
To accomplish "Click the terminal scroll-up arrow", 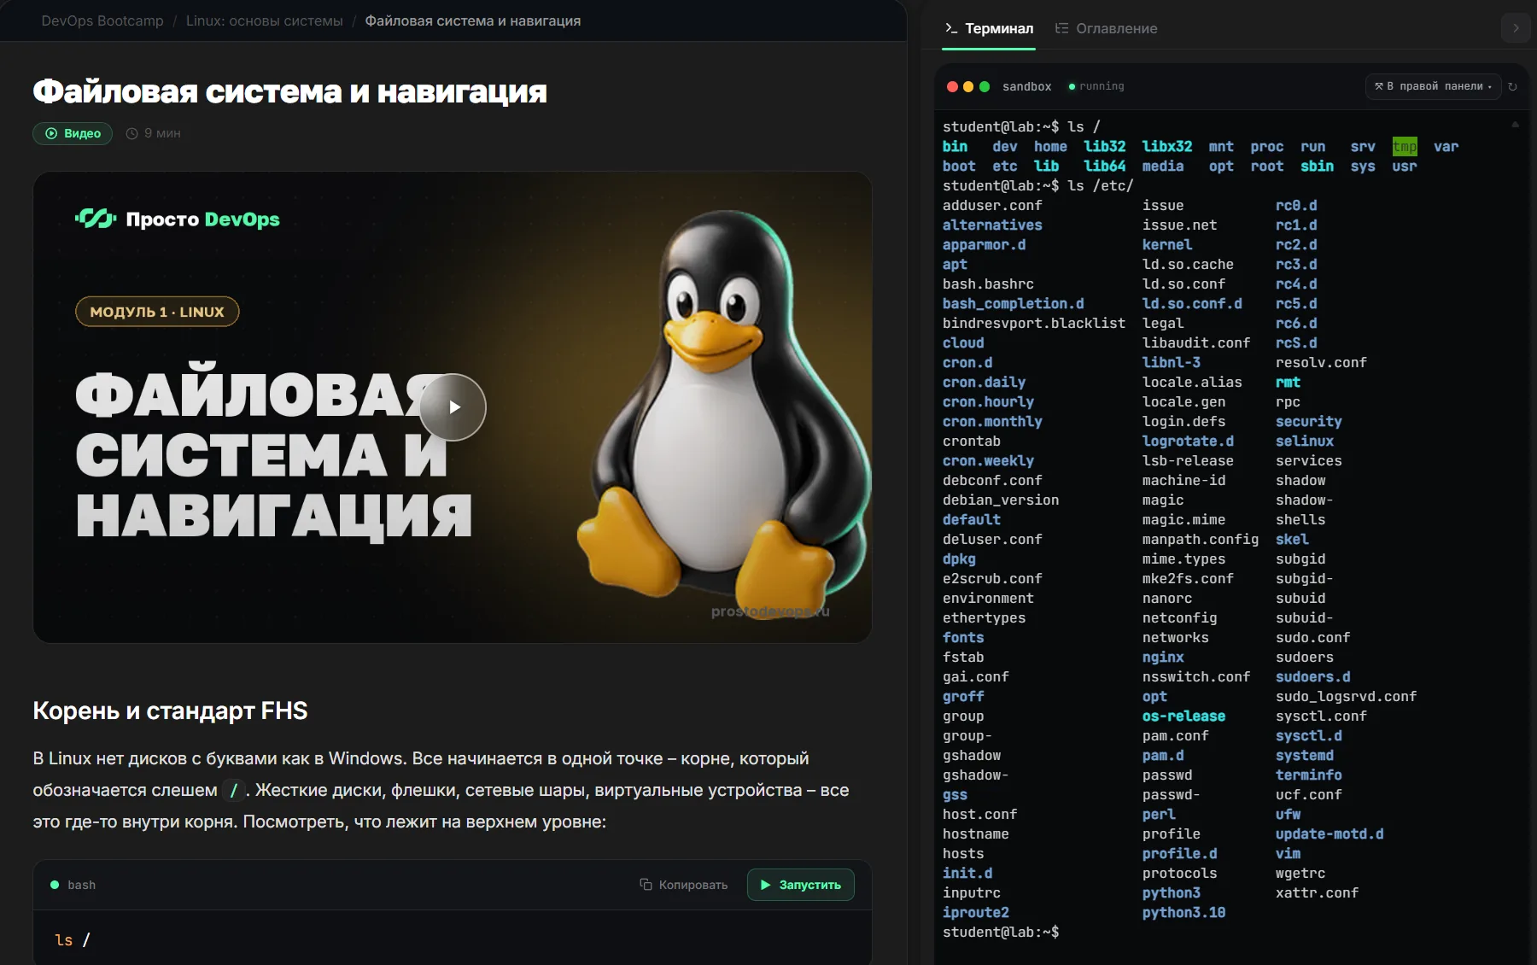I will 1516,125.
